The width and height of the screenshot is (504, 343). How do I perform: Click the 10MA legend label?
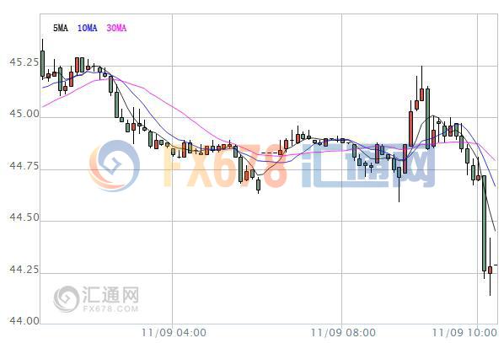87,28
